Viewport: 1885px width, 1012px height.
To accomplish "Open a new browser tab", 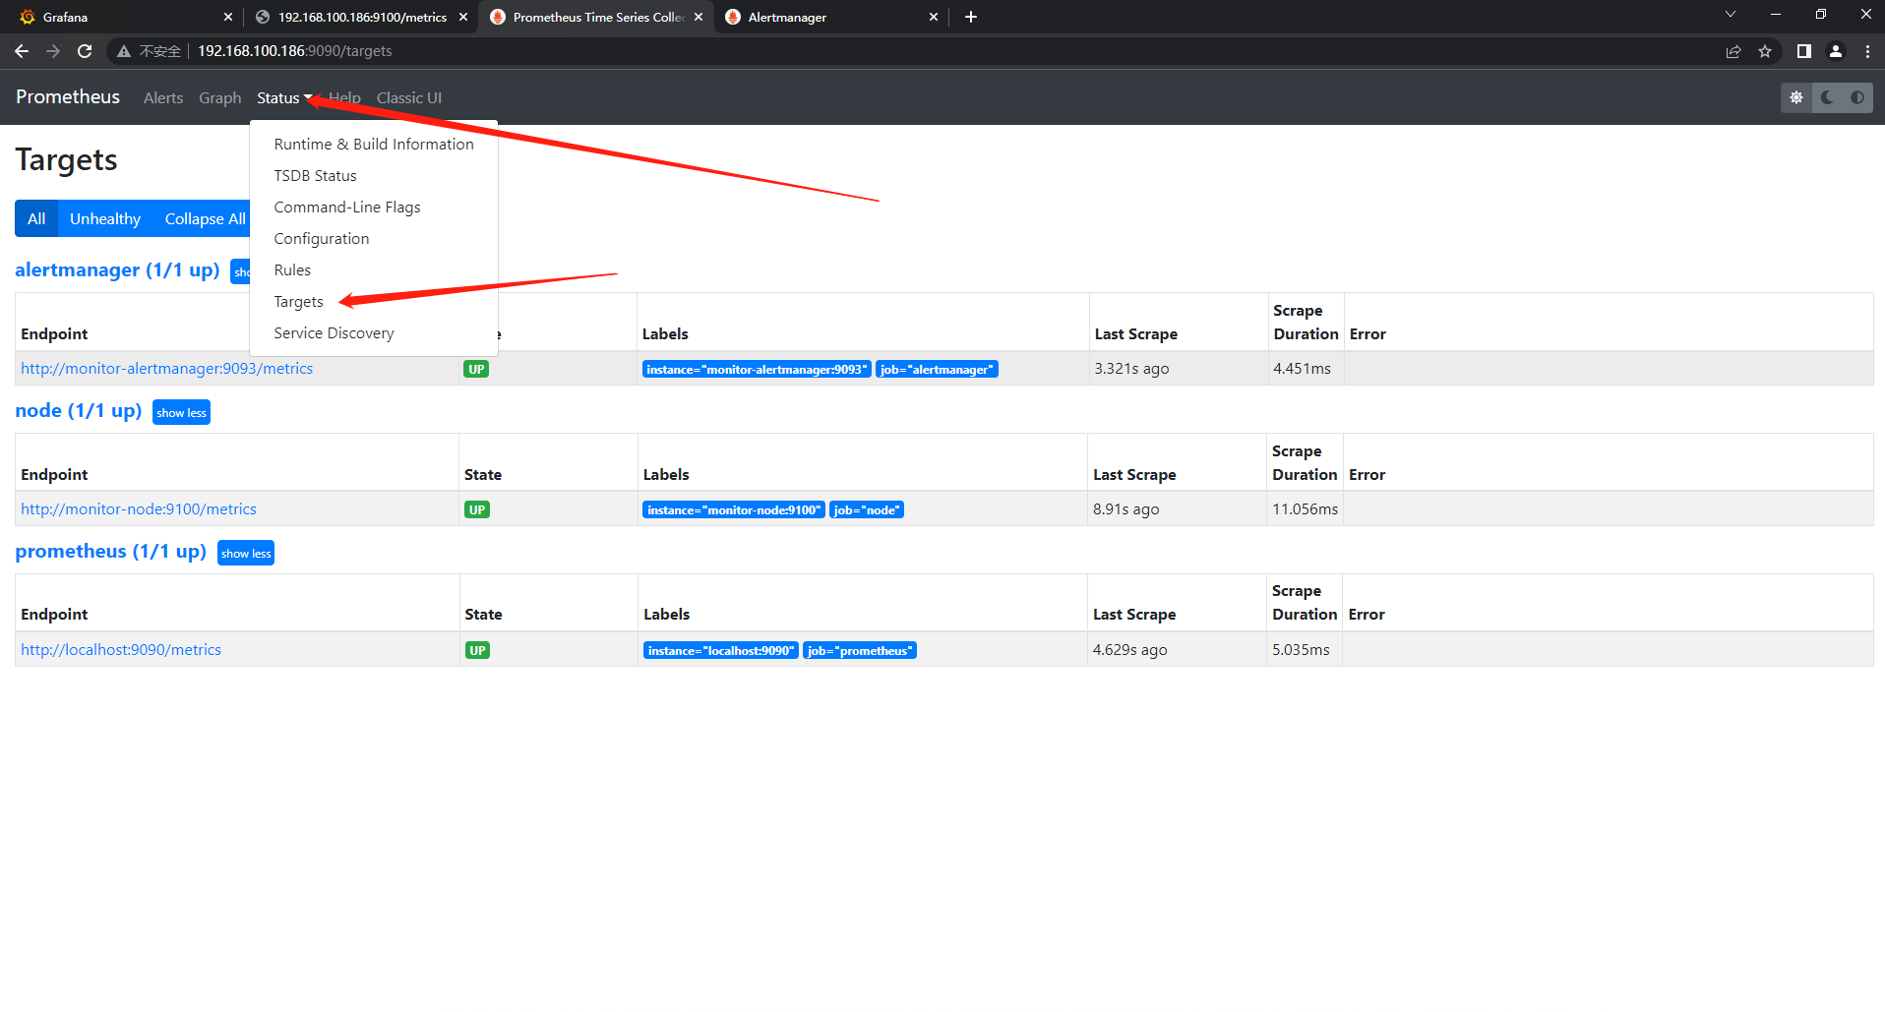I will [971, 17].
